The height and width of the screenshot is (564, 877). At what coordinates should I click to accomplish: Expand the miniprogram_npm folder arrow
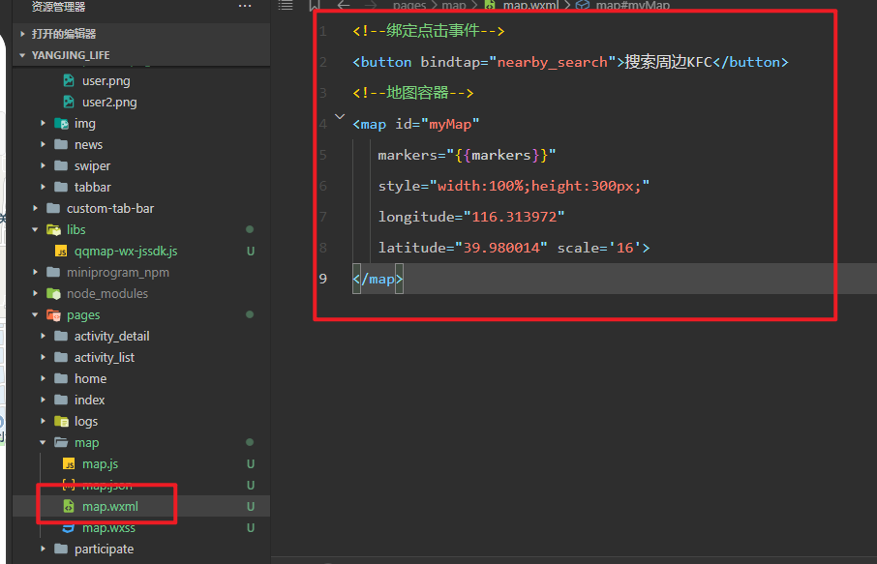(35, 272)
